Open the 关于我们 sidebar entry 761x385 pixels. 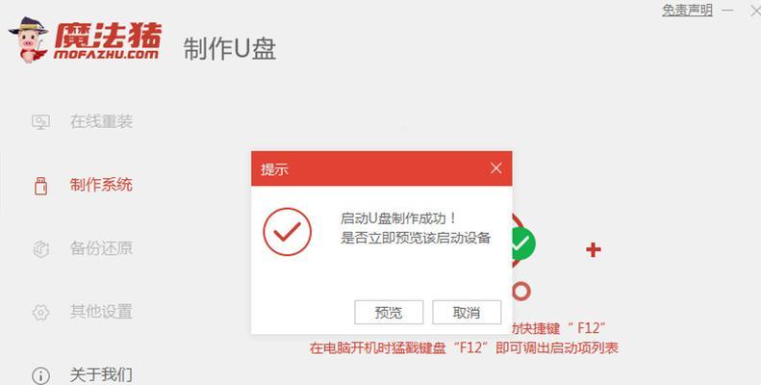[101, 374]
